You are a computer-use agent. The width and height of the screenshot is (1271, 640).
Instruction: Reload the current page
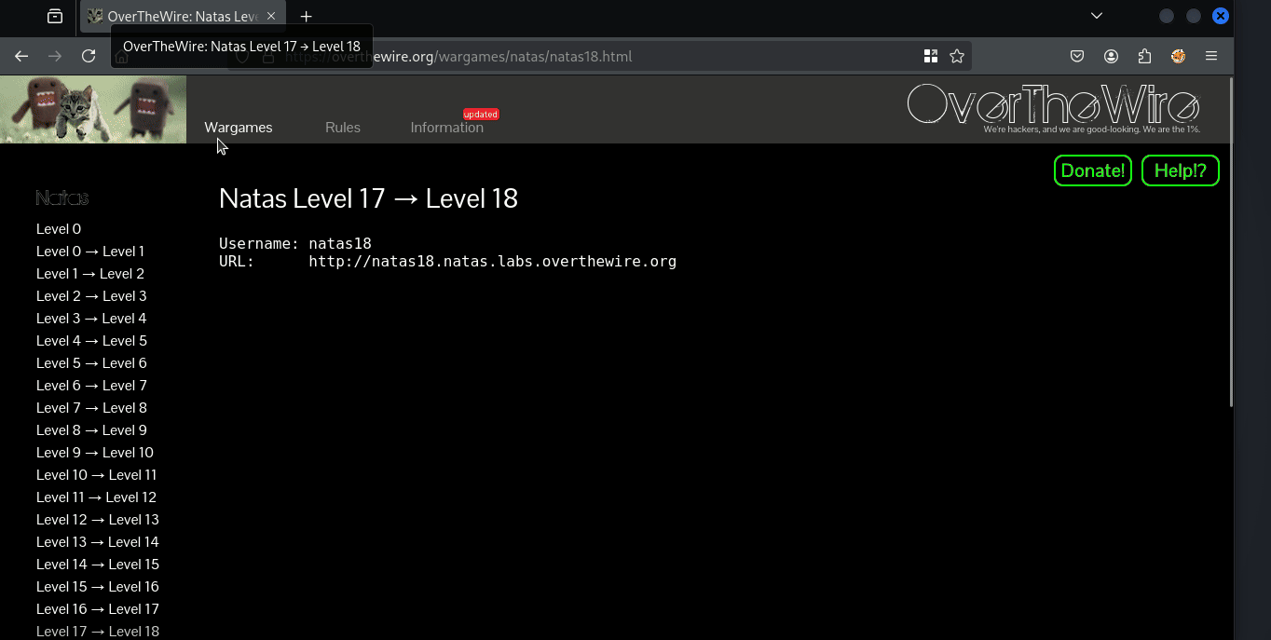(x=89, y=56)
